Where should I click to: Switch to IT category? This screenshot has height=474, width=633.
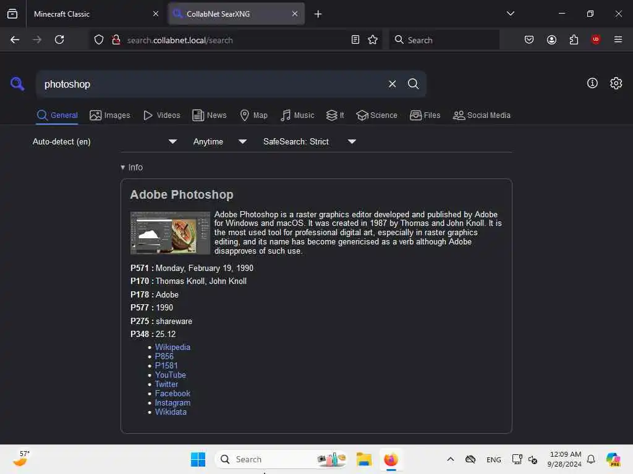pos(335,115)
